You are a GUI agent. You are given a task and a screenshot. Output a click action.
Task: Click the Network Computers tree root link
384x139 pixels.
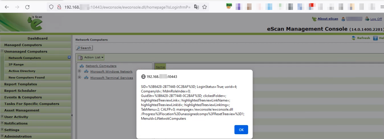click(101, 66)
